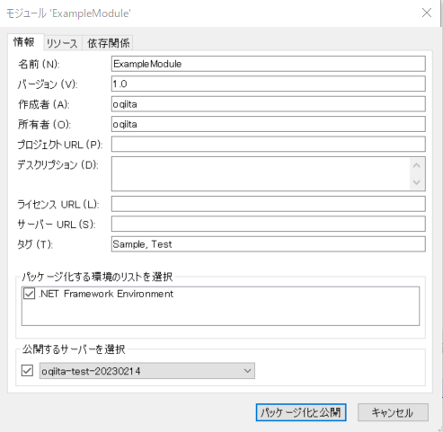Open the 依存関係 tab
443x432 pixels.
point(108,43)
